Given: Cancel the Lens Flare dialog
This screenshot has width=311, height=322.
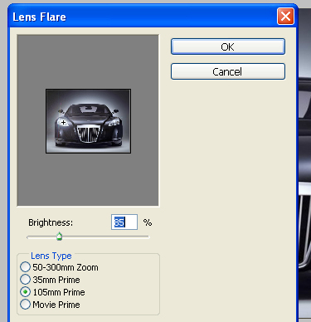Looking at the screenshot, I should 228,71.
